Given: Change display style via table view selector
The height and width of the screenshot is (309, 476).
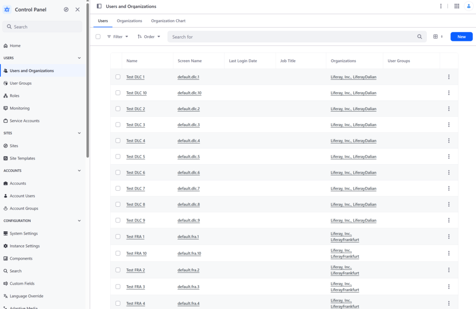Looking at the screenshot, I should pos(438,37).
